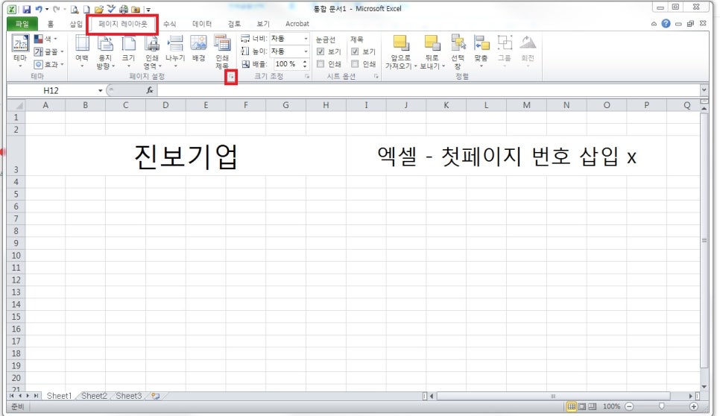Viewport: 720px width, 416px height.
Task: Toggle 눈금선 보기 gridlines view checkbox
Action: click(320, 51)
